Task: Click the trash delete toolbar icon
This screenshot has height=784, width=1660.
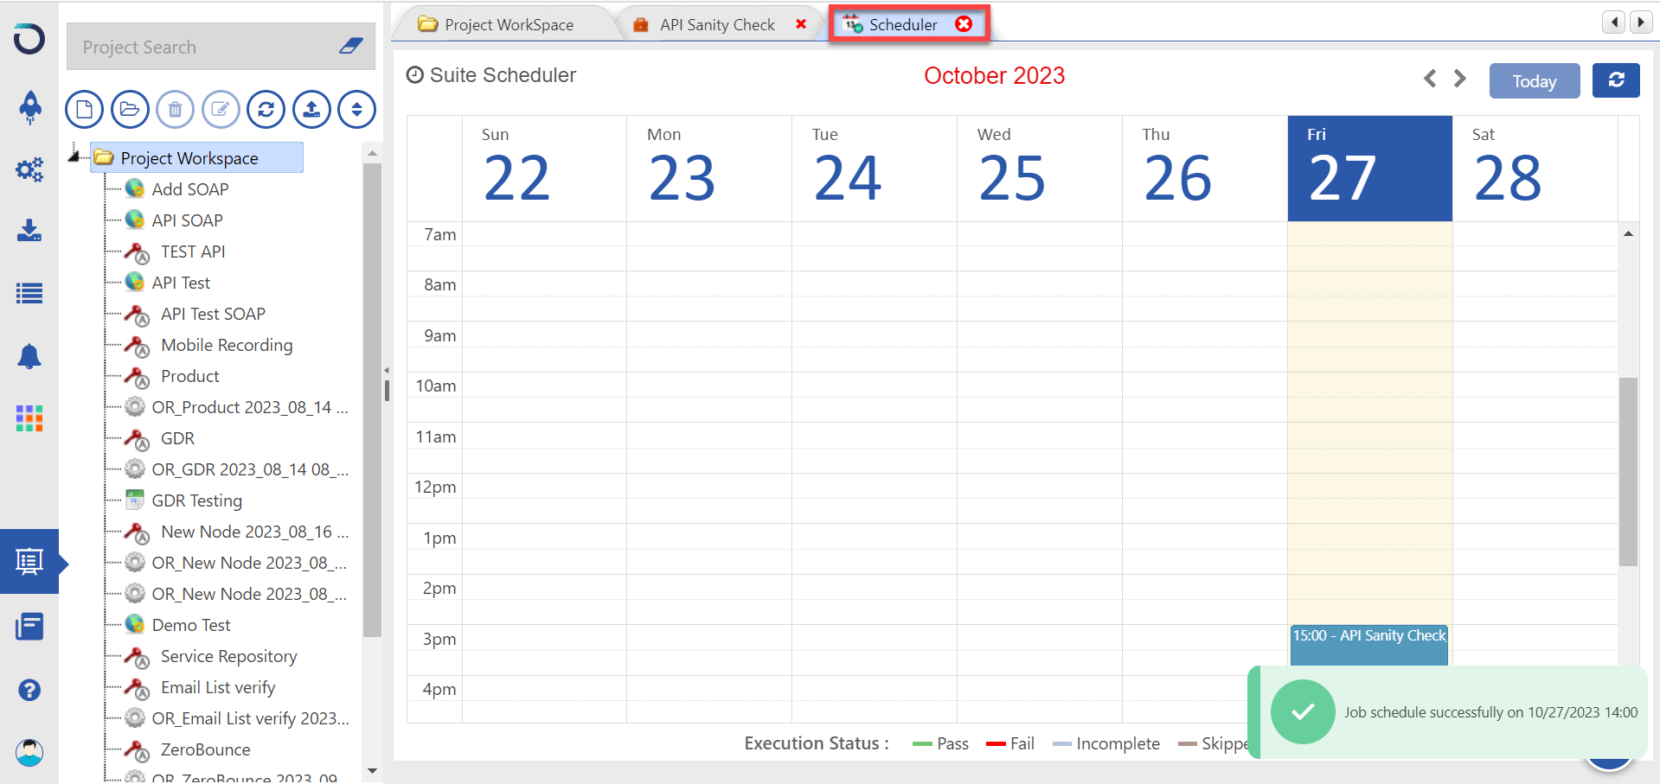Action: coord(175,110)
